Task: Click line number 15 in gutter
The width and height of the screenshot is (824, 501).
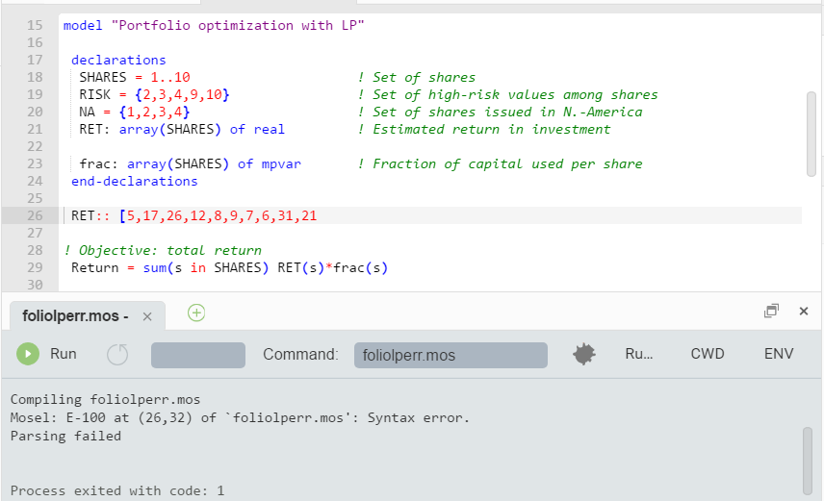Action: [35, 25]
